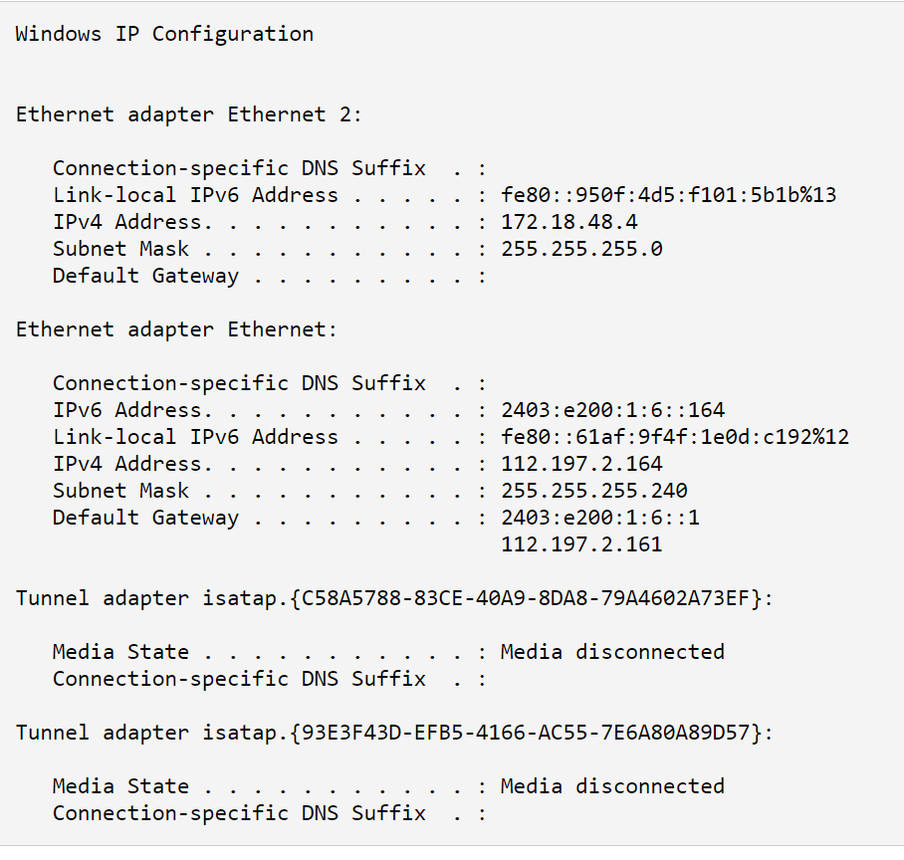904x860 pixels.
Task: Select IPv6 address 2403:e200:1:6::164
Action: tap(612, 410)
